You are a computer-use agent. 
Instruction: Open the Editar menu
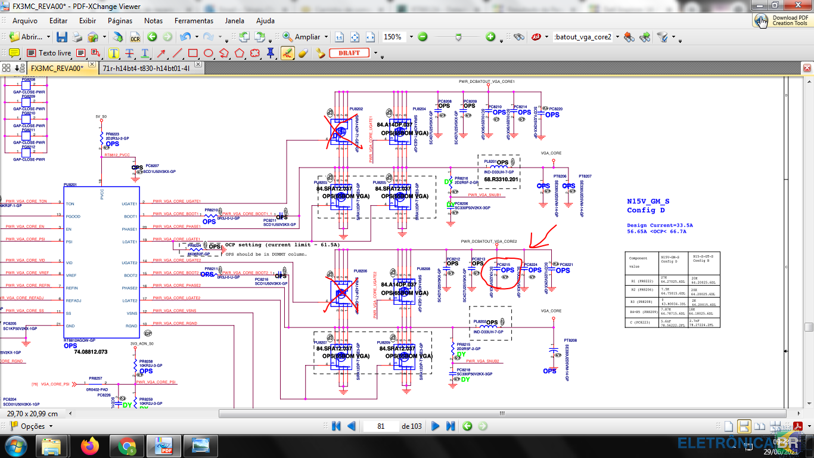coord(58,20)
